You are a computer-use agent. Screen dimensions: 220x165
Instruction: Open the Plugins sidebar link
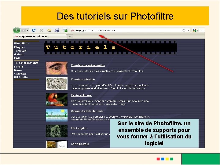click(19, 47)
